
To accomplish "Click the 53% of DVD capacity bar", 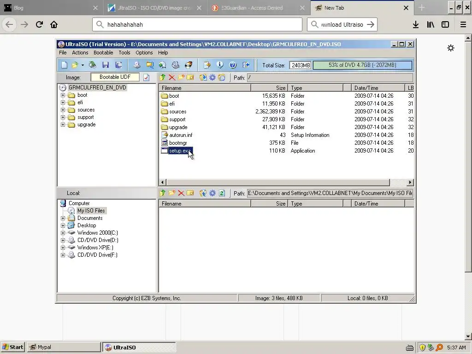I will click(x=362, y=65).
